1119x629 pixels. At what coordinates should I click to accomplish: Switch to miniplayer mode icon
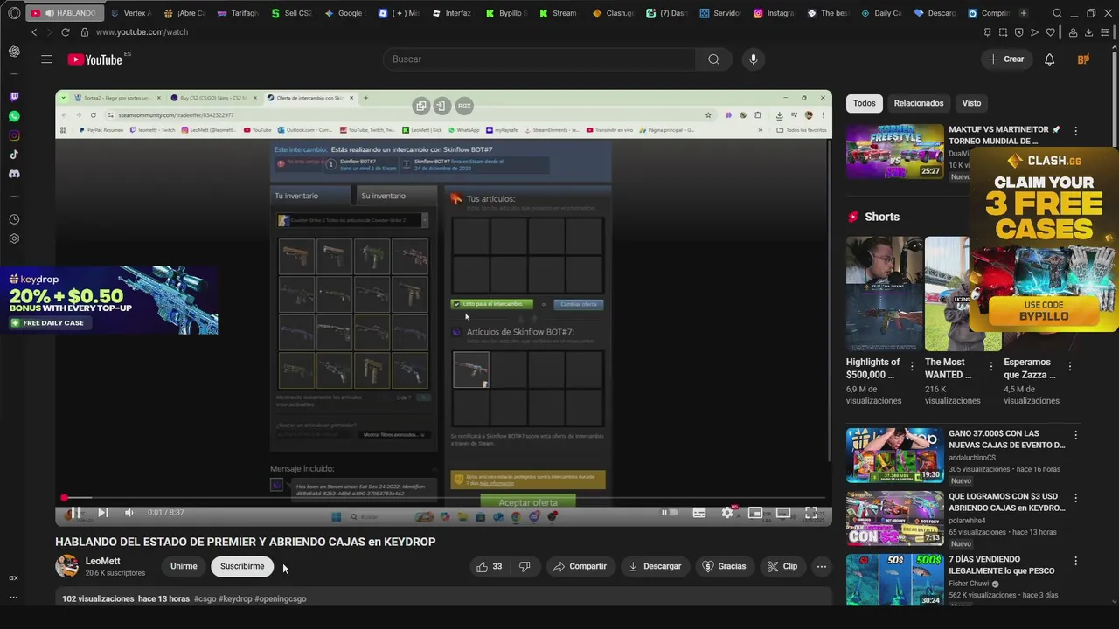click(x=755, y=513)
